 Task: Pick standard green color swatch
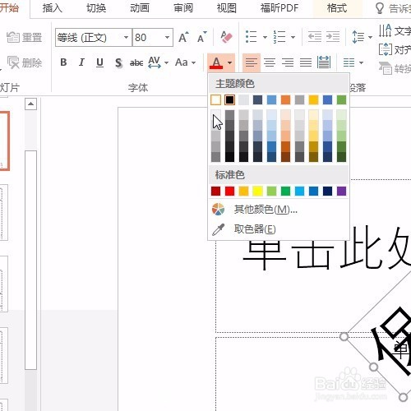click(285, 191)
